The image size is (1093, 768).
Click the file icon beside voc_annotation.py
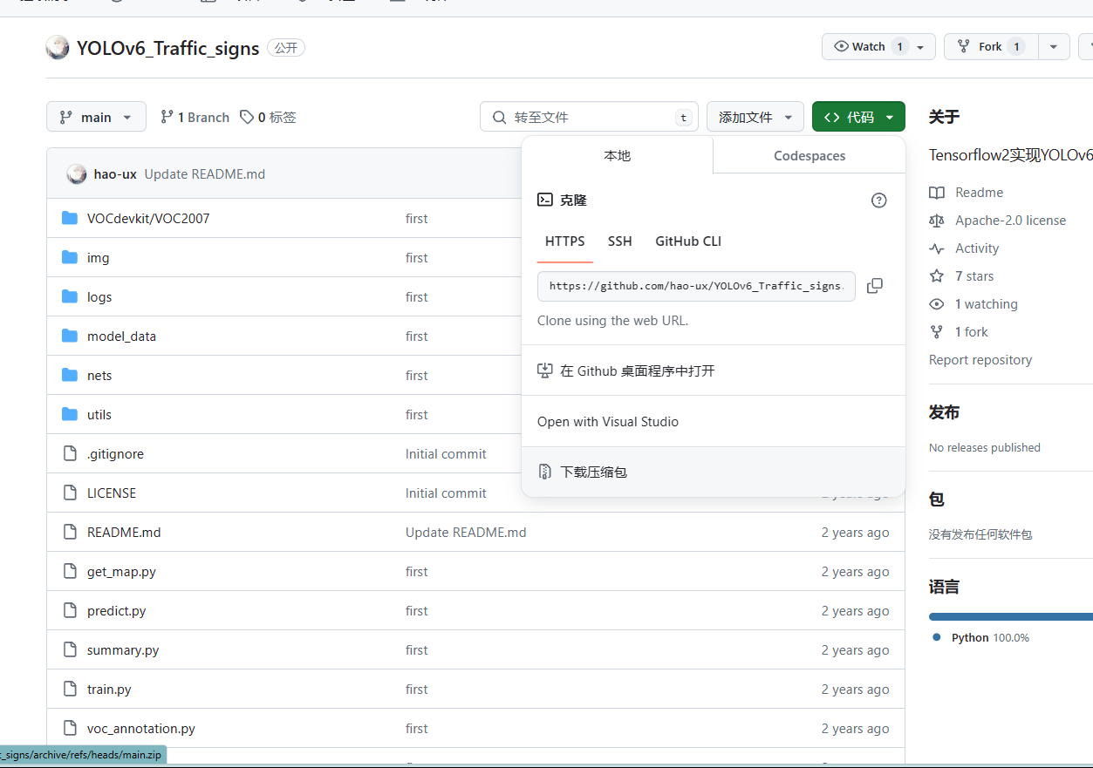click(70, 728)
